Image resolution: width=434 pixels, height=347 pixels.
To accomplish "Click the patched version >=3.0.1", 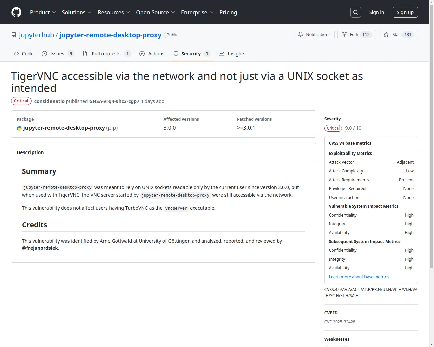I will tap(246, 128).
